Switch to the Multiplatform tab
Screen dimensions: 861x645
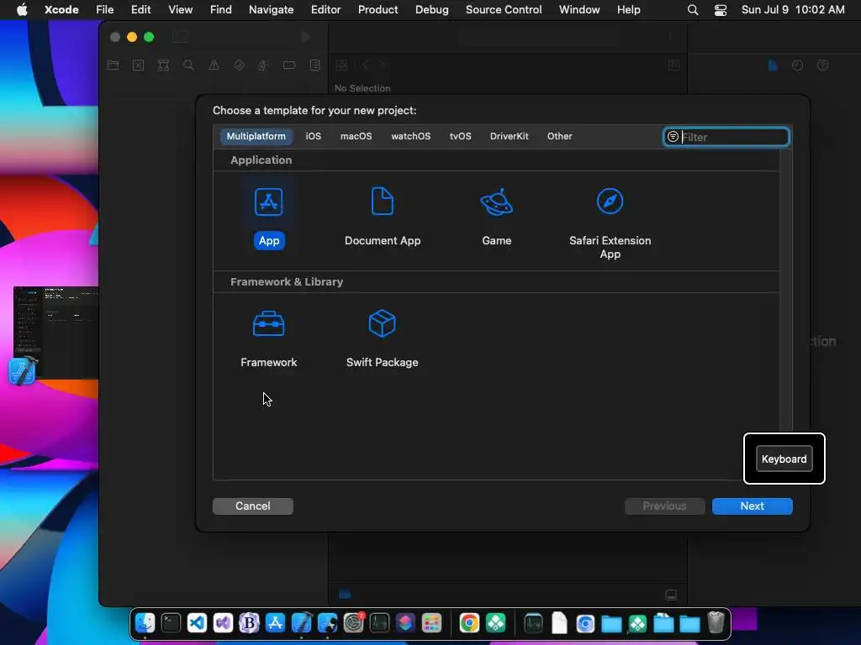256,136
